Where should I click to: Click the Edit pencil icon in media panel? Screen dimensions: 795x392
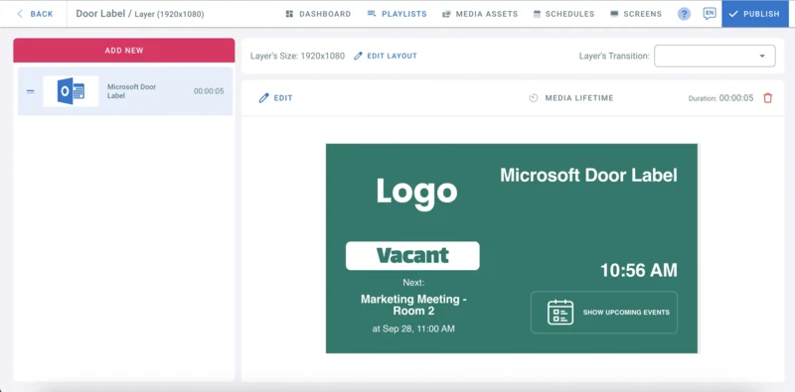(263, 98)
